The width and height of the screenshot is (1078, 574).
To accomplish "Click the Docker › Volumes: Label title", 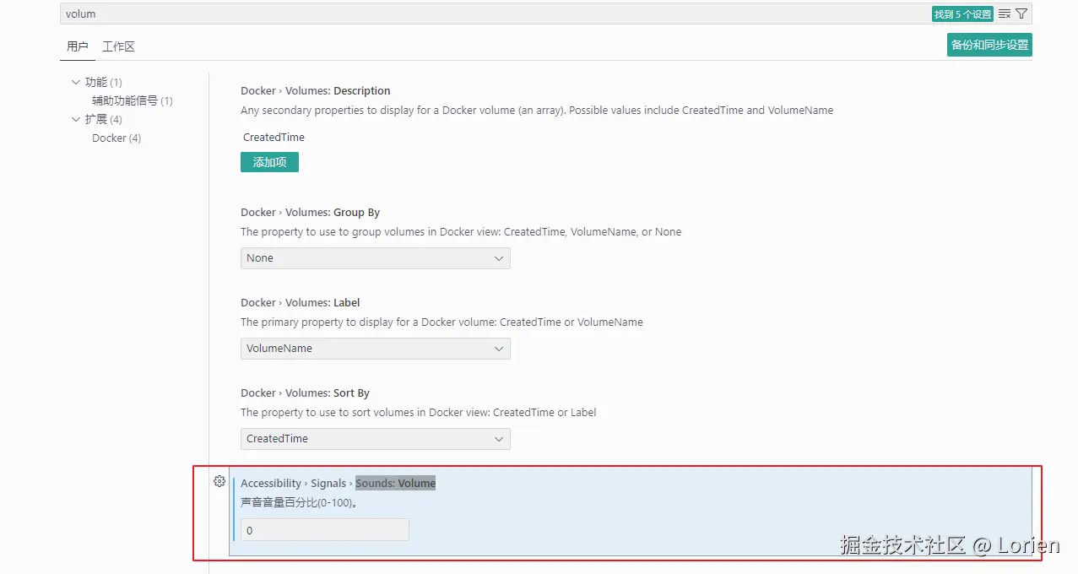I will [301, 303].
